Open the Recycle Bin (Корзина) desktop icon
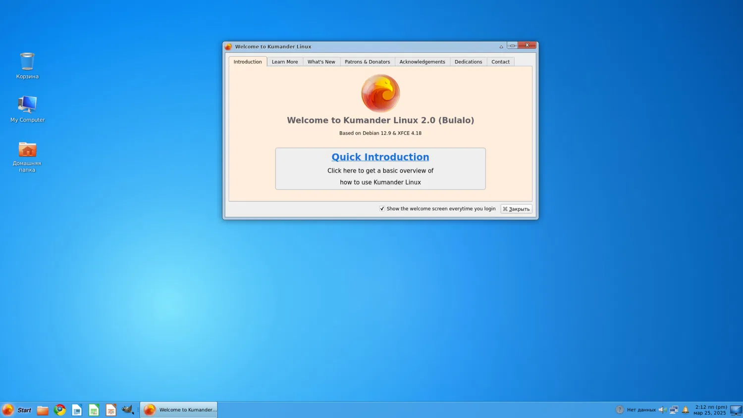 click(x=27, y=65)
